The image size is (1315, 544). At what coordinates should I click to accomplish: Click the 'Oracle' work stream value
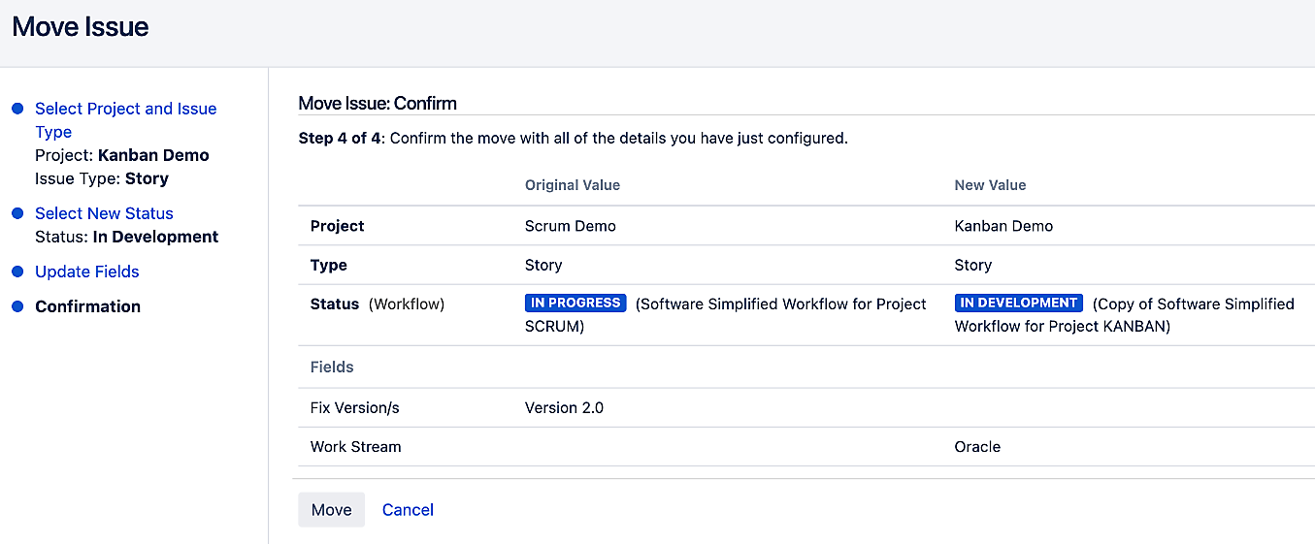click(977, 447)
